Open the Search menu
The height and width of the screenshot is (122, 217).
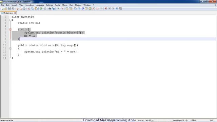(x=14, y=5)
